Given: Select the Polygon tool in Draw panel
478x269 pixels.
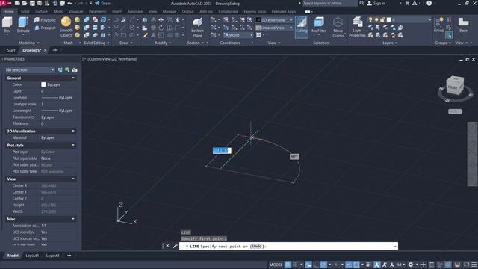Looking at the screenshot, I should click(116, 35).
